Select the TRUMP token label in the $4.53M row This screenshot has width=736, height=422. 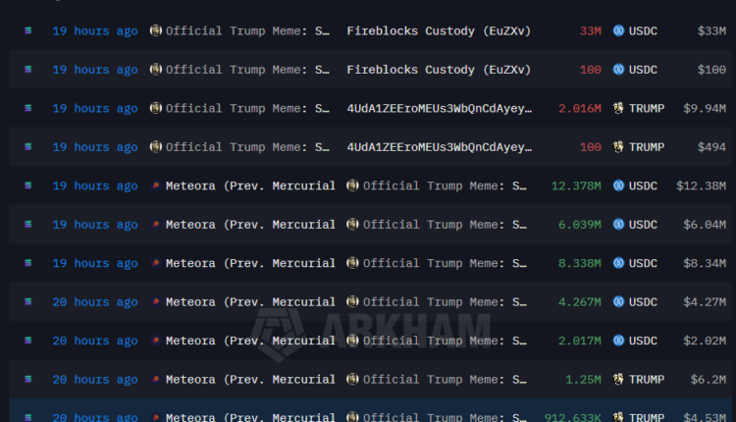click(647, 416)
